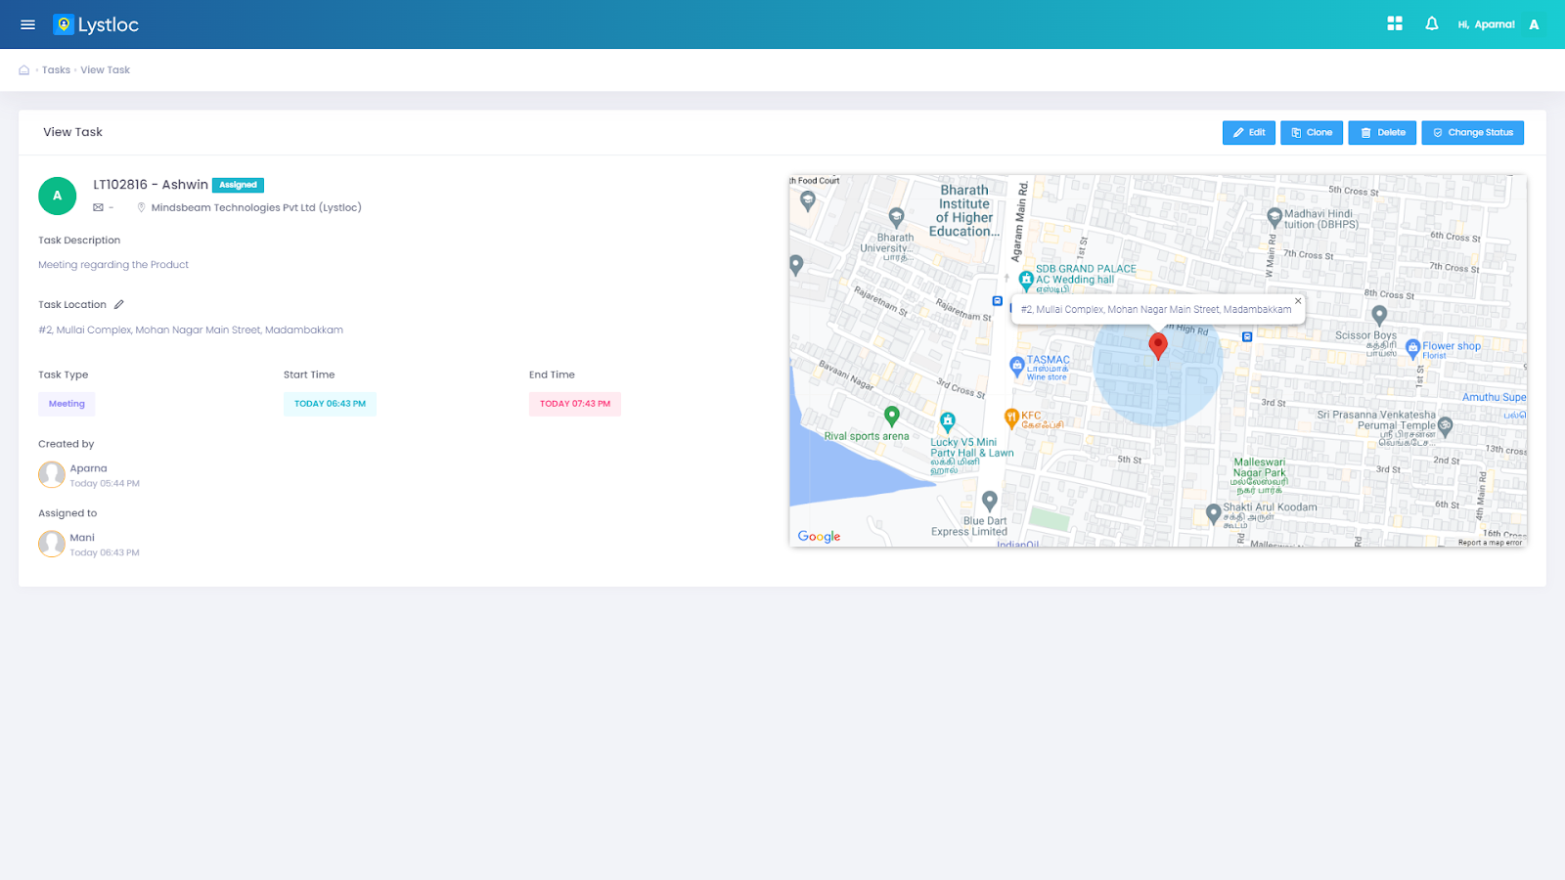Click the start time TODAY 06:43 PM
The image size is (1565, 880).
pos(330,404)
